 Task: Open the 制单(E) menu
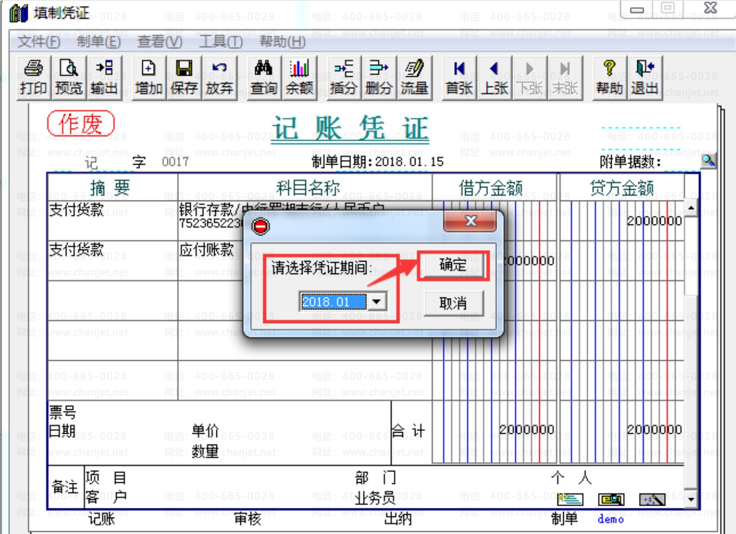[99, 41]
